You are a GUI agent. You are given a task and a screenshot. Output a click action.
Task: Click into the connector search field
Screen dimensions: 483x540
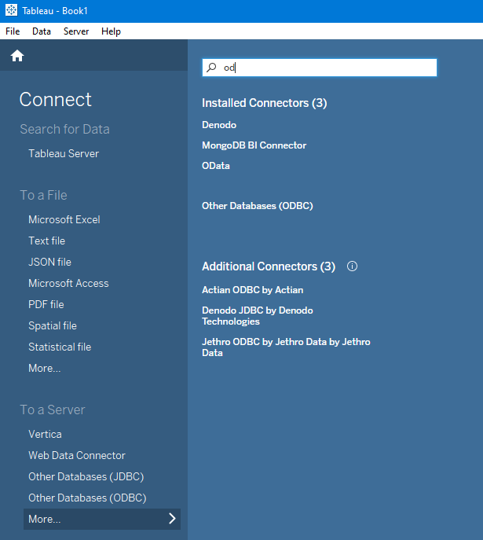coord(320,68)
